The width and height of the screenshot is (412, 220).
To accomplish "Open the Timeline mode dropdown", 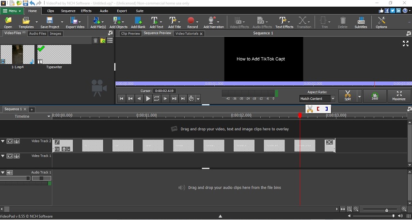I will 48,116.
